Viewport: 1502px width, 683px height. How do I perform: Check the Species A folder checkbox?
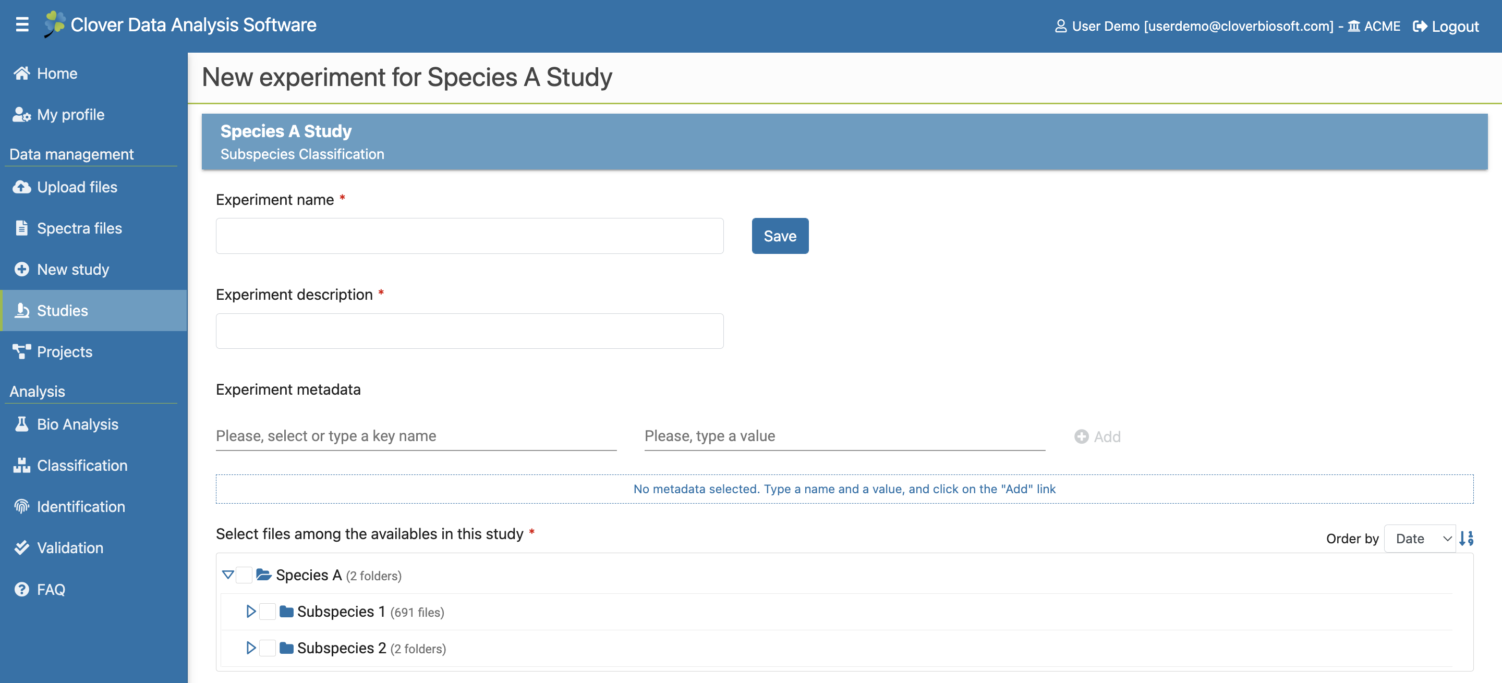(244, 575)
